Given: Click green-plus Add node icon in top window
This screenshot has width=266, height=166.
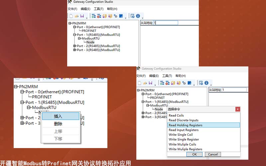Looking at the screenshot, I should (x=93, y=16).
